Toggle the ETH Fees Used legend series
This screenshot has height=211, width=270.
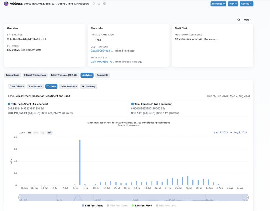[x=142, y=206]
